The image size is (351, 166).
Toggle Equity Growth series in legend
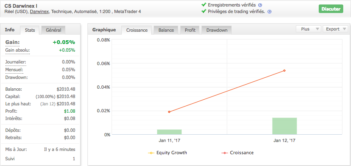(168, 153)
